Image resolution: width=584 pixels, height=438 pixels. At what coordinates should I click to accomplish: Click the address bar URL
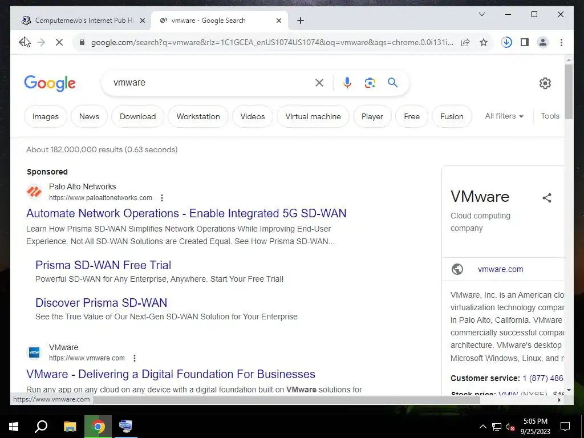pyautogui.click(x=272, y=42)
